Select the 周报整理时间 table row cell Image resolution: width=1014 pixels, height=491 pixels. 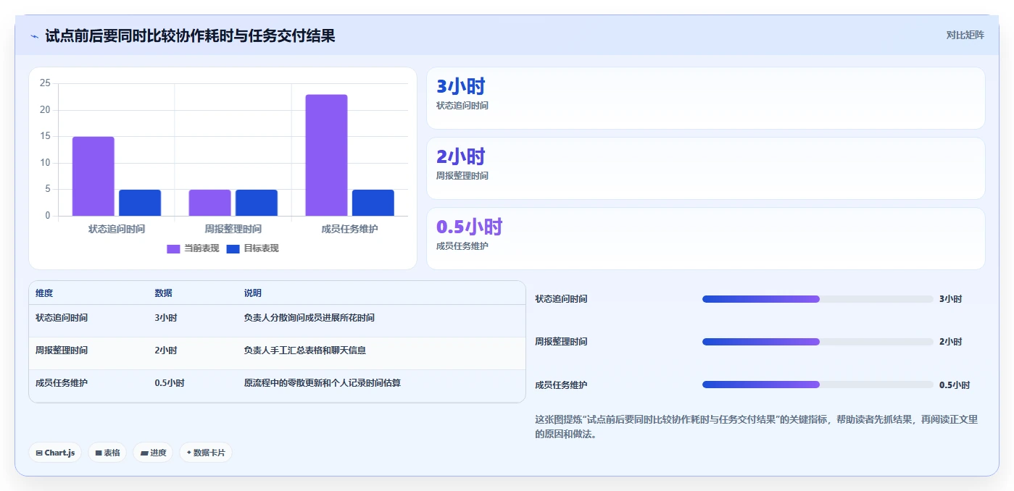pyautogui.click(x=62, y=351)
